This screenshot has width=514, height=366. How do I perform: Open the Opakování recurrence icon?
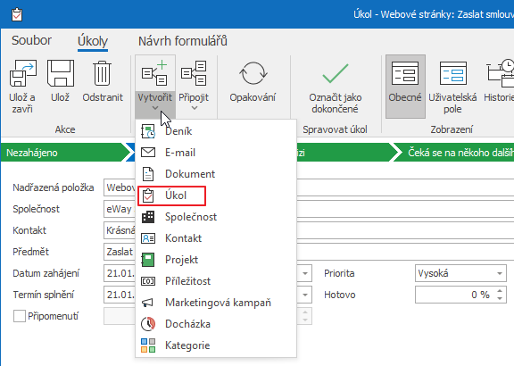click(253, 73)
